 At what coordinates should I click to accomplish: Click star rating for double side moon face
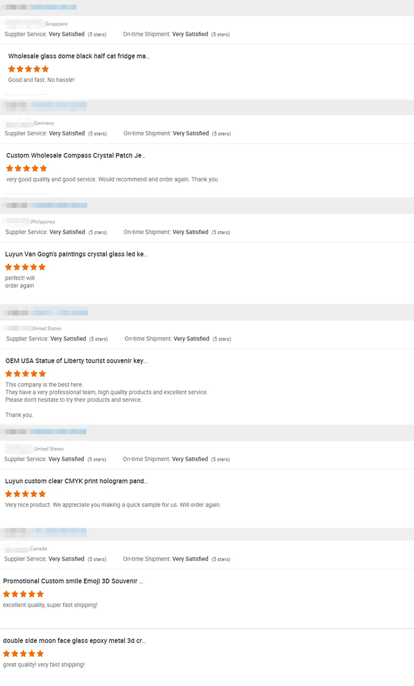[23, 654]
